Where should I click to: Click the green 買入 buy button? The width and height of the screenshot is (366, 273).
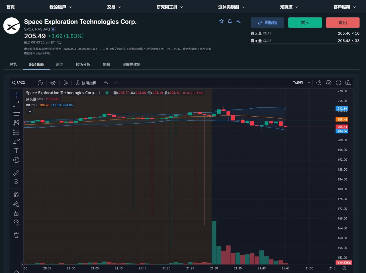pos(305,22)
